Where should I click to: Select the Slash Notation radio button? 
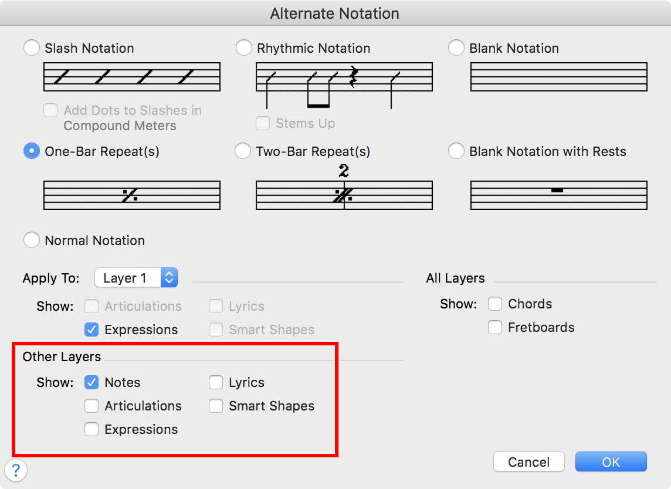[x=32, y=48]
